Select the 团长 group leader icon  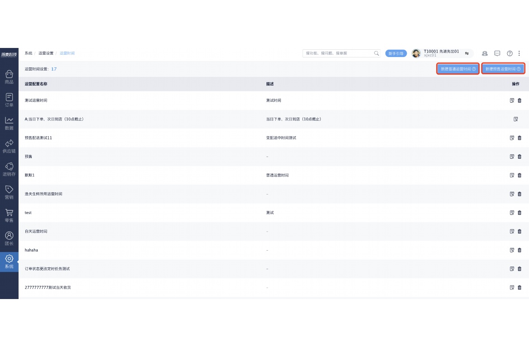9,238
